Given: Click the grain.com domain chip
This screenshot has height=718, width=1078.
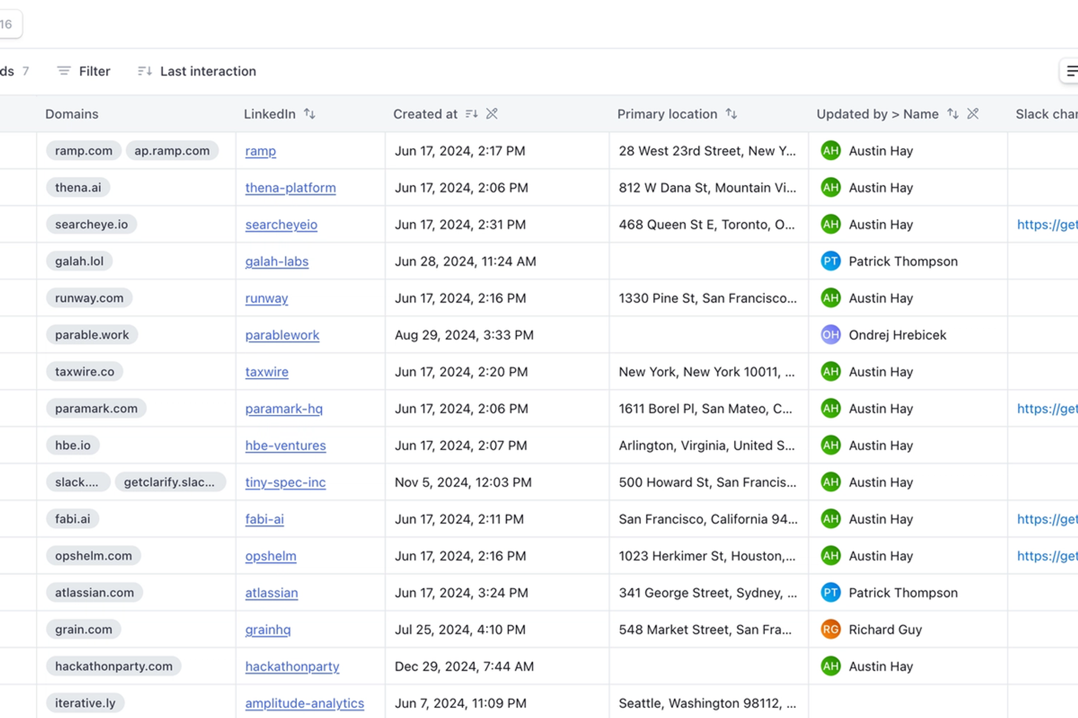Looking at the screenshot, I should pyautogui.click(x=84, y=629).
